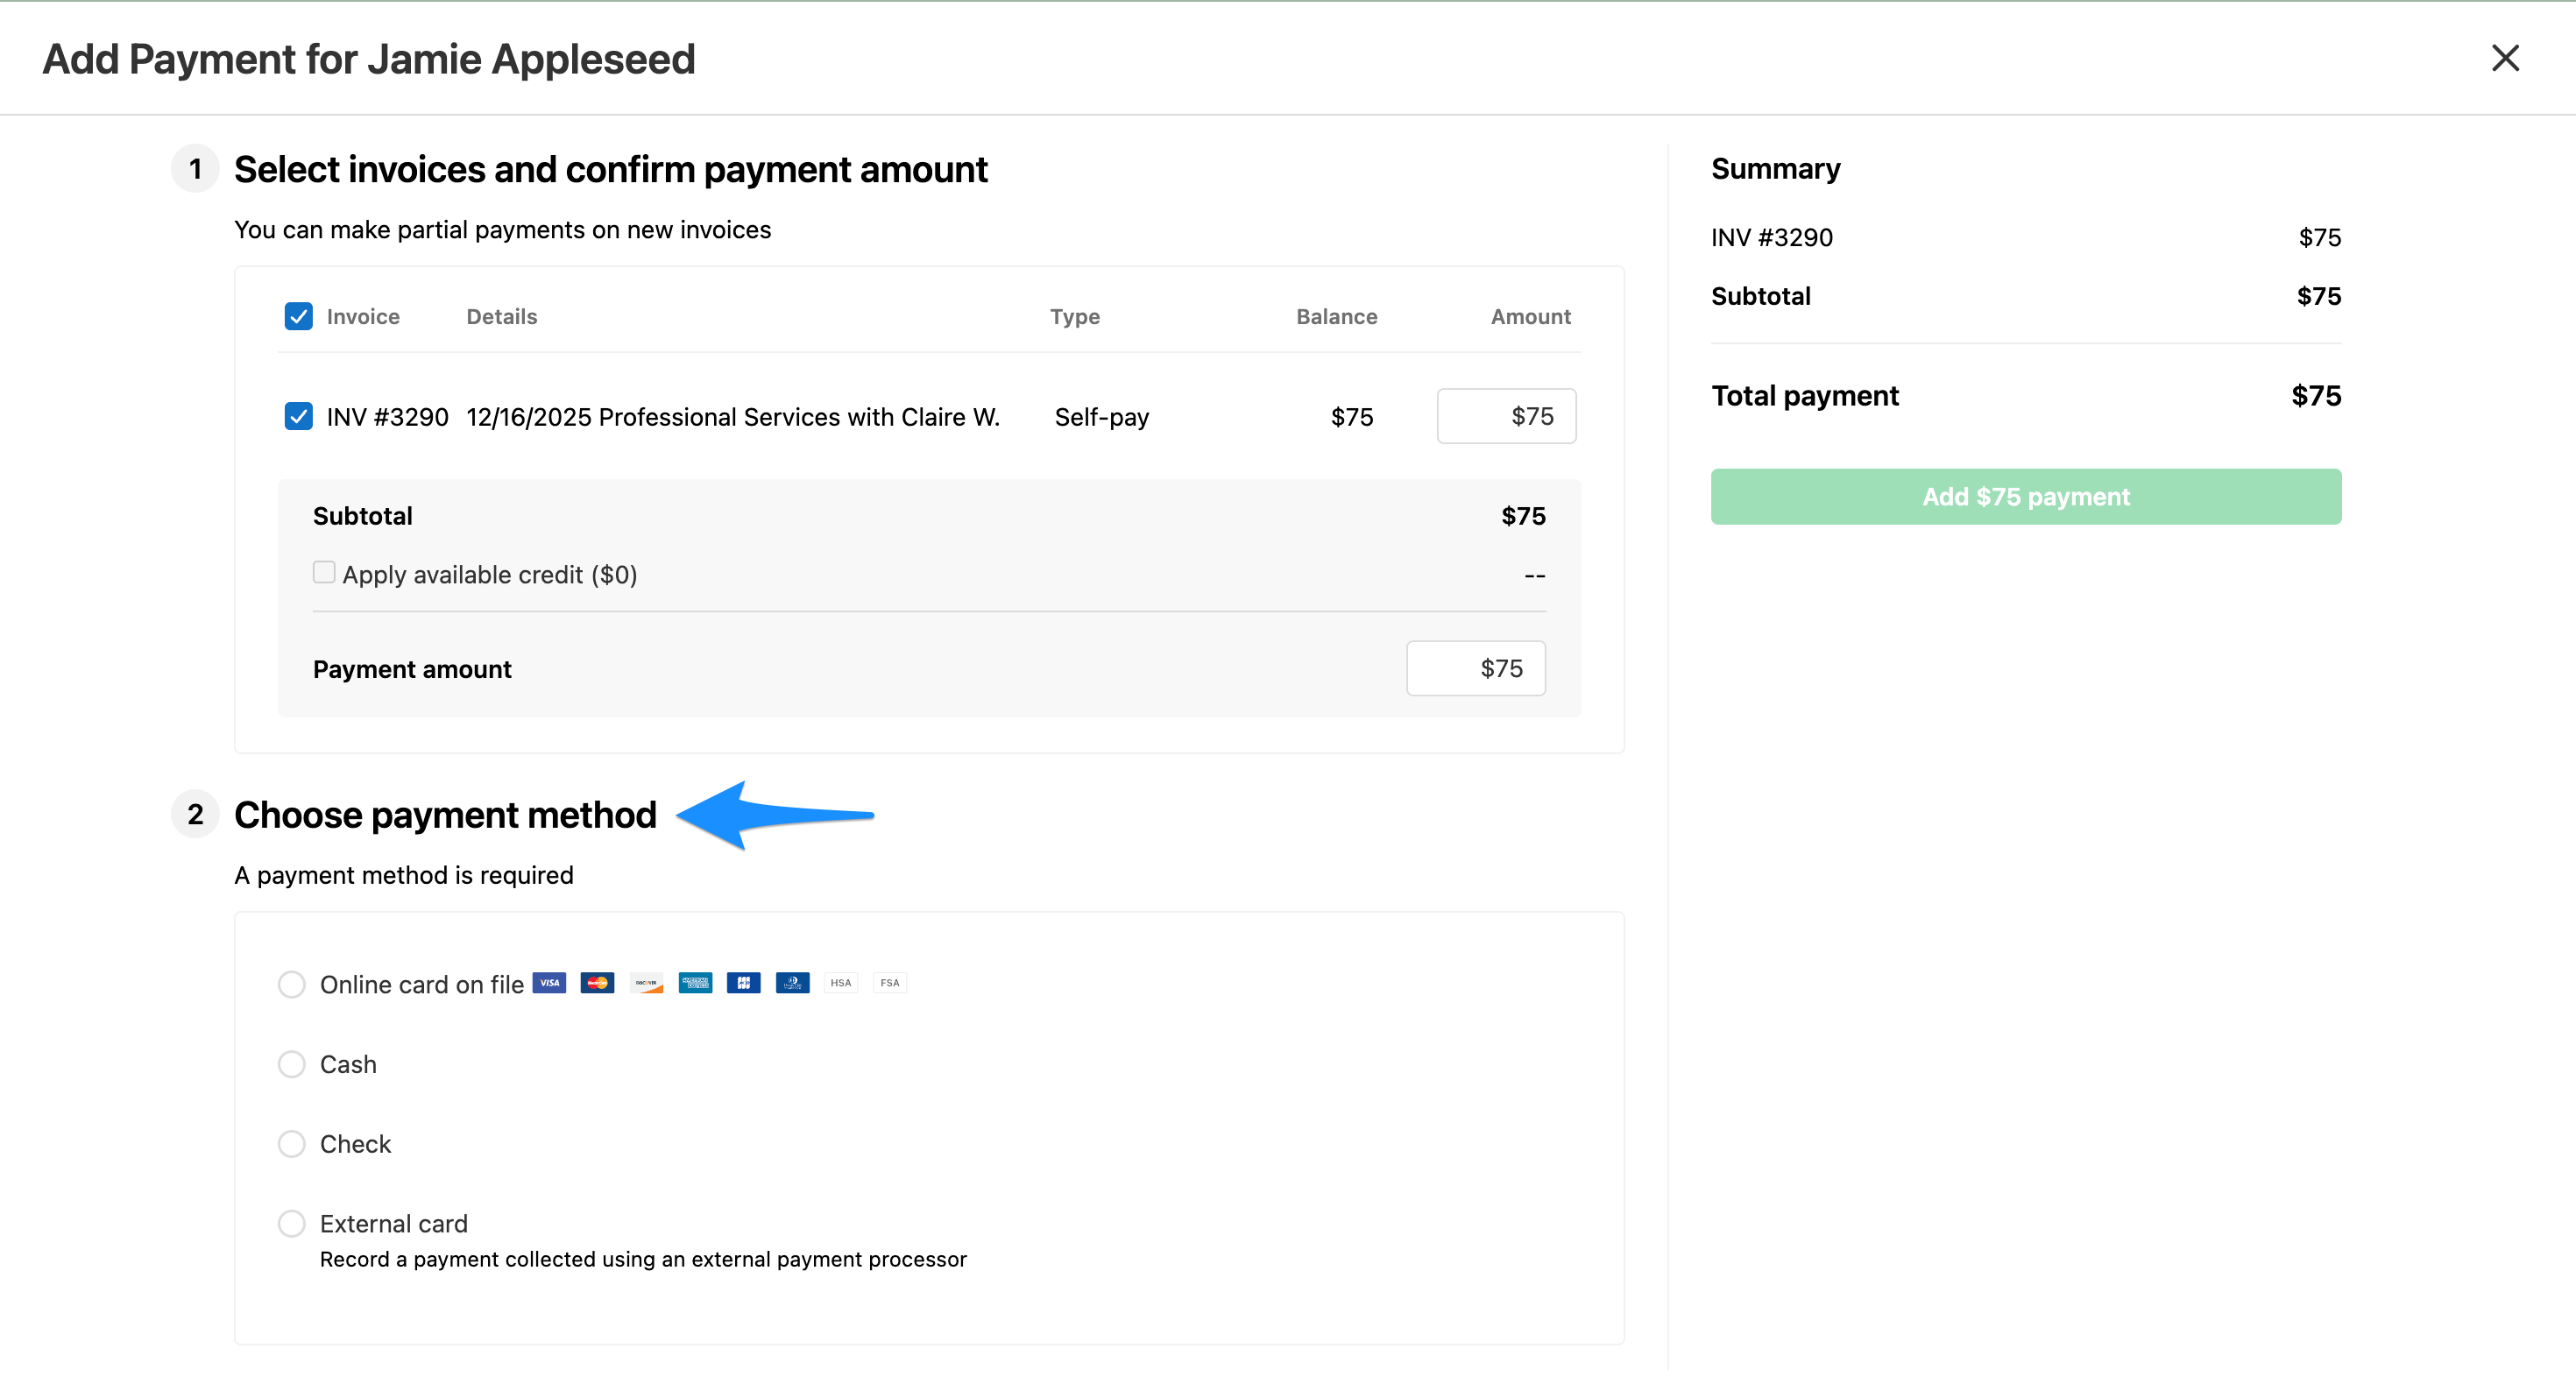
Task: Click the Add $75 payment button
Action: [x=2026, y=497]
